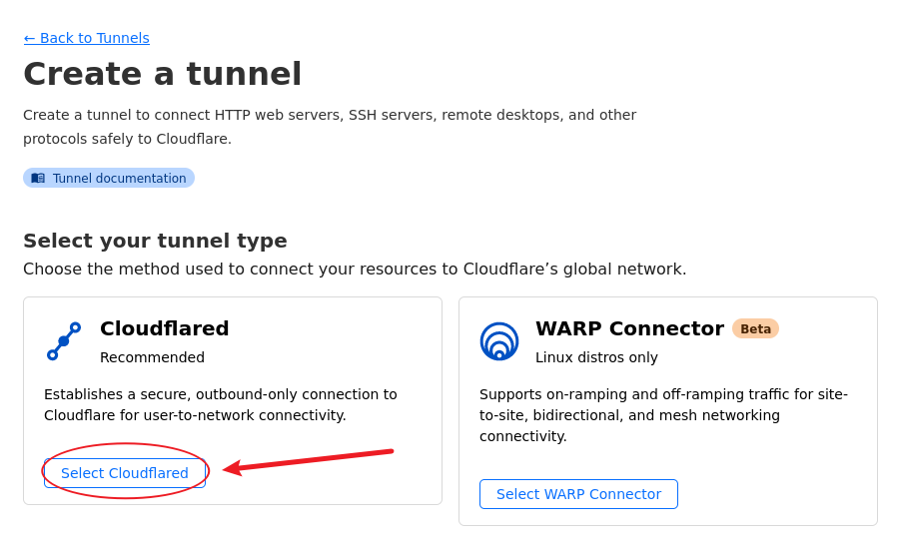This screenshot has height=551, width=897.
Task: Go back via the Back to Tunnels link
Action: [x=87, y=38]
